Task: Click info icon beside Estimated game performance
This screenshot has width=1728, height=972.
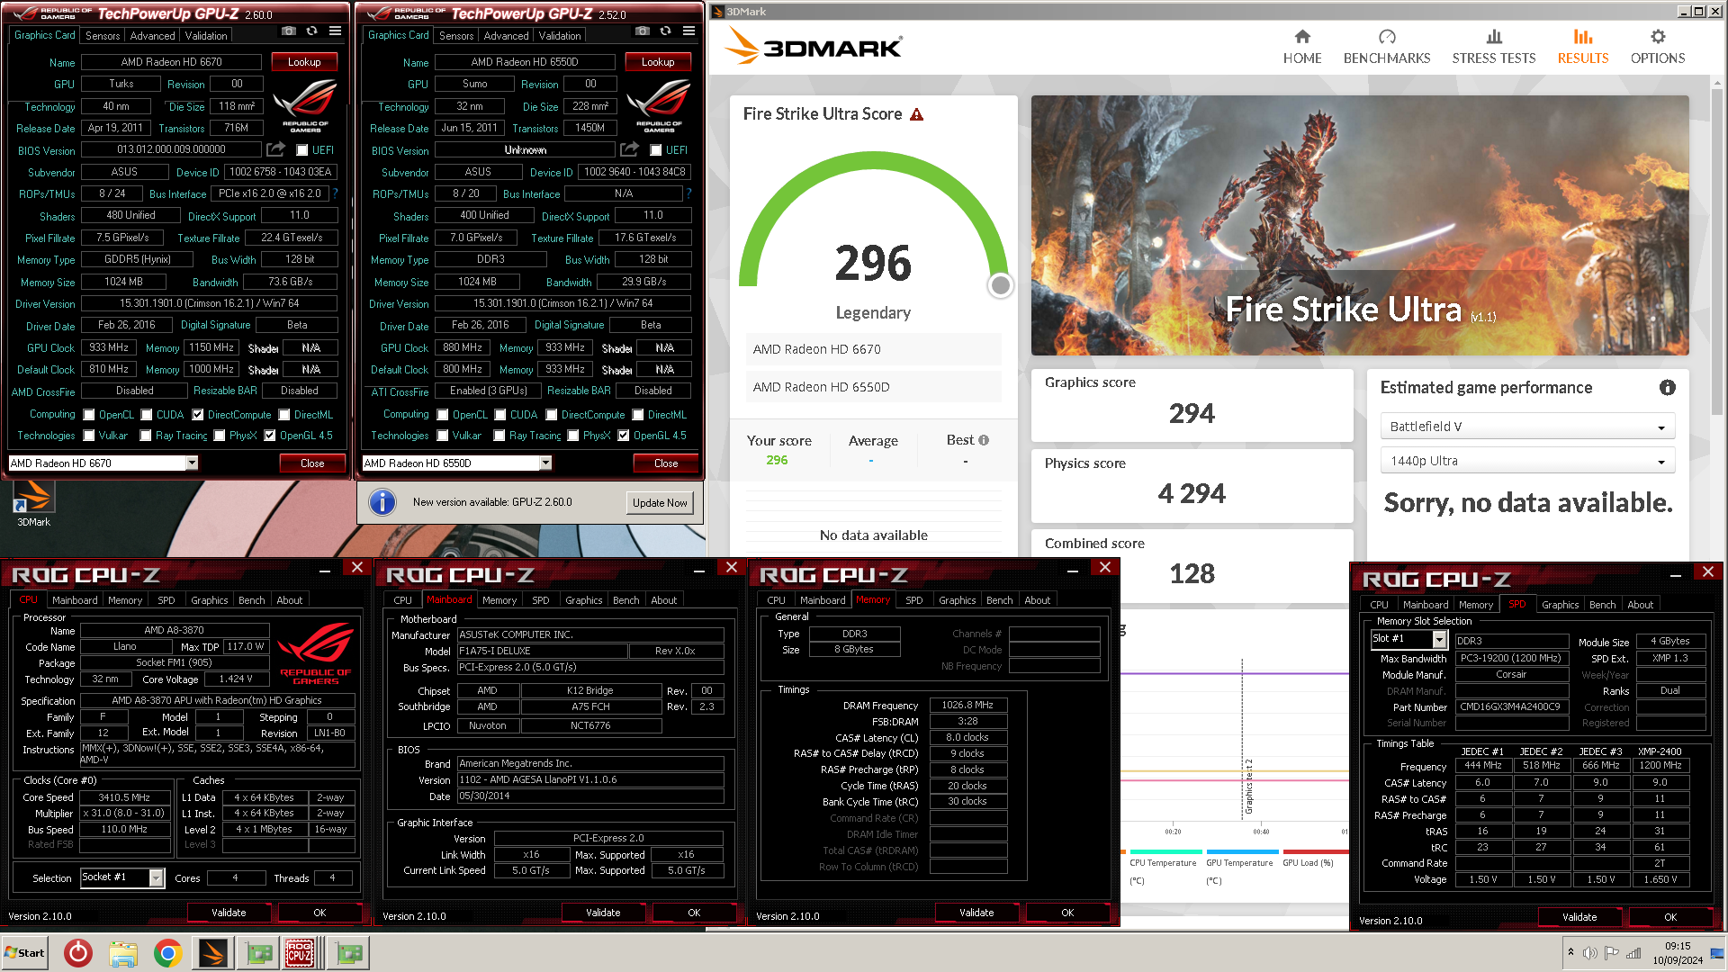Action: click(x=1668, y=387)
